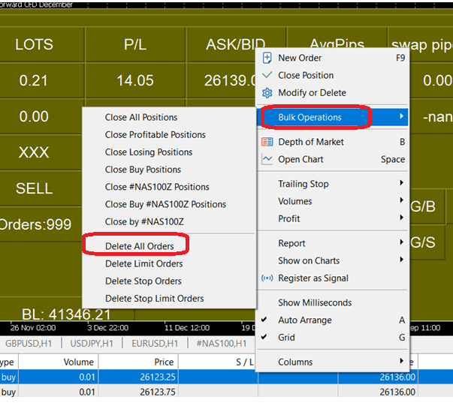Image resolution: width=453 pixels, height=415 pixels.
Task: Select Show Milliseconds menu entry
Action: 333,302
